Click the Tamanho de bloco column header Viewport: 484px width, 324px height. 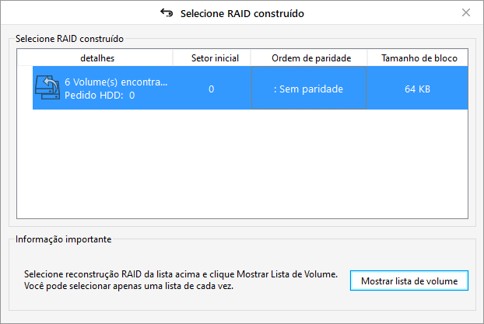pos(419,58)
